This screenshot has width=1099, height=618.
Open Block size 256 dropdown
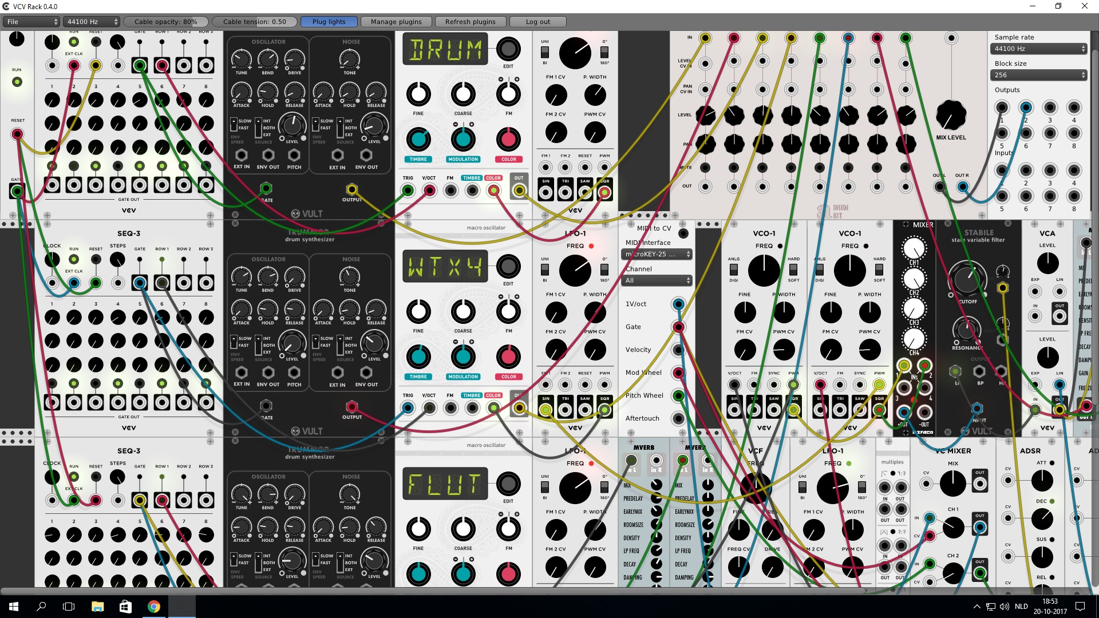coord(1038,75)
